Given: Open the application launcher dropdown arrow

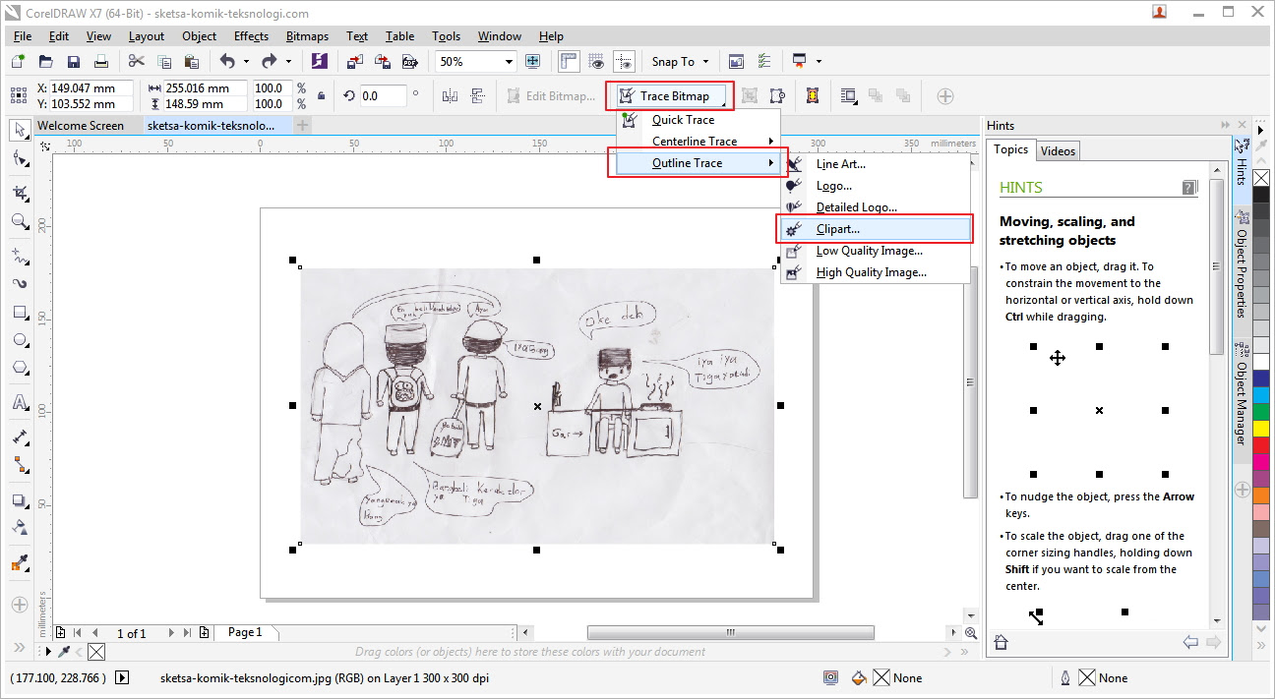Looking at the screenshot, I should [819, 61].
